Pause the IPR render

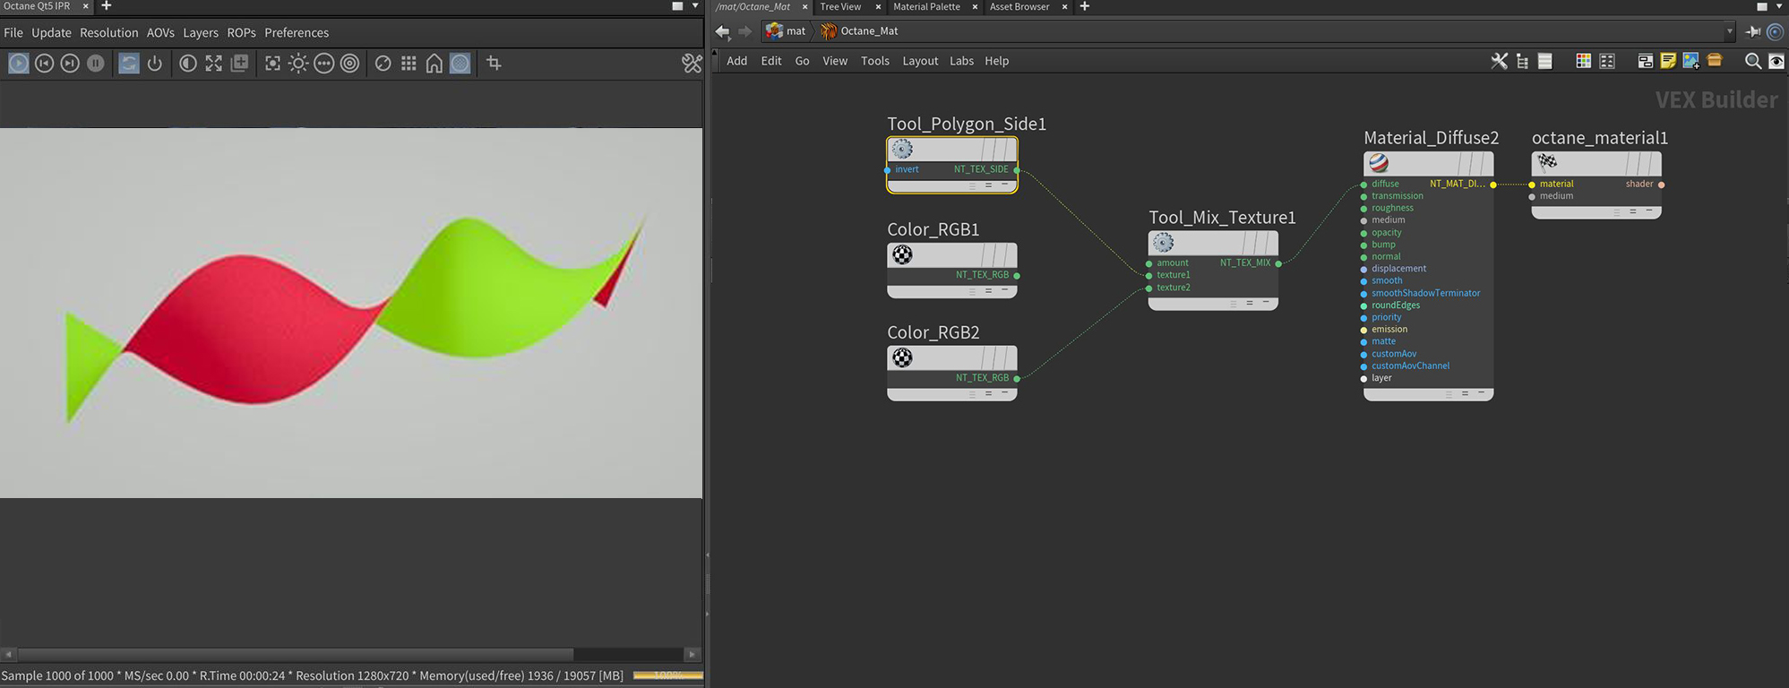(x=96, y=64)
